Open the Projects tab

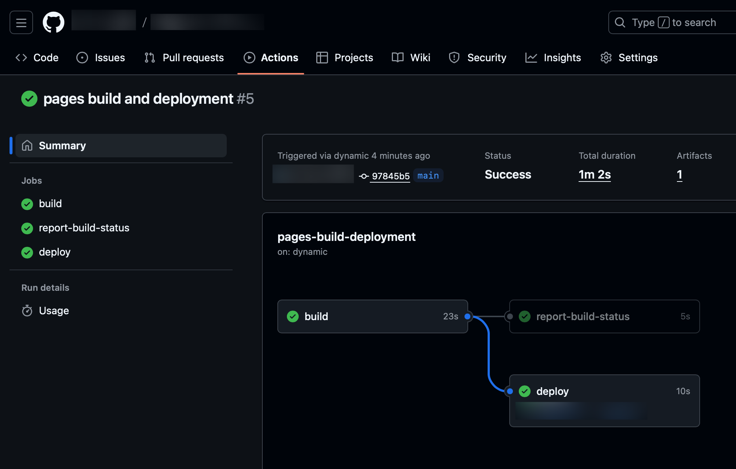[345, 58]
